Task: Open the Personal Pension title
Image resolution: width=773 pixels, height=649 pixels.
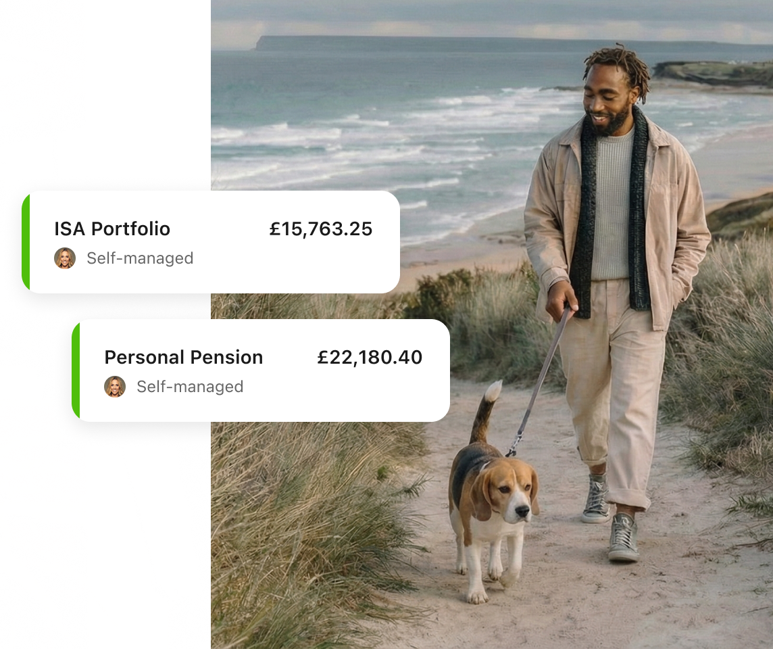Action: (x=183, y=357)
